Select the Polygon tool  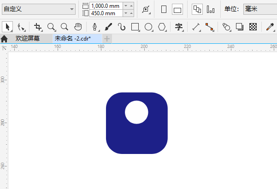click(162, 27)
